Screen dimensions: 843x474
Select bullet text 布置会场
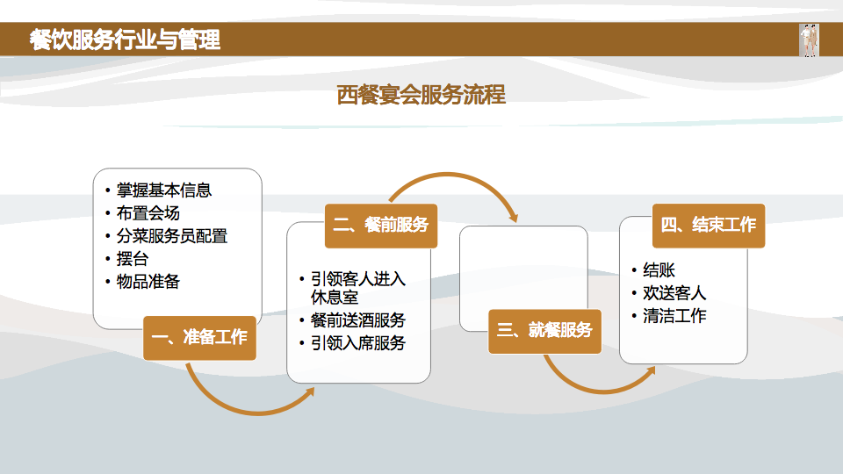148,213
